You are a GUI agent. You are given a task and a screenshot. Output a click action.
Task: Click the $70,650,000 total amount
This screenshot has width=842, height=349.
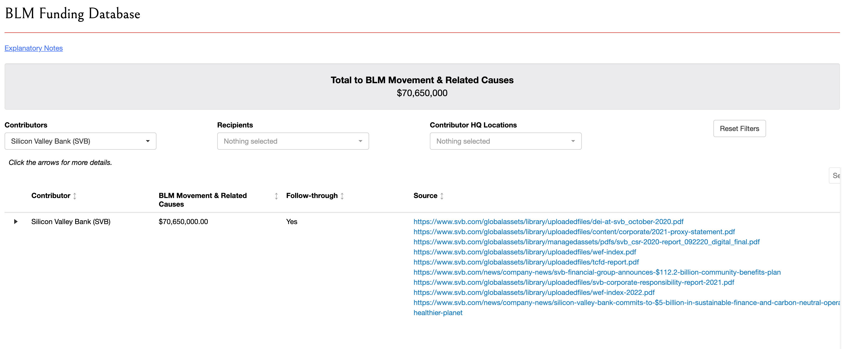coord(422,93)
